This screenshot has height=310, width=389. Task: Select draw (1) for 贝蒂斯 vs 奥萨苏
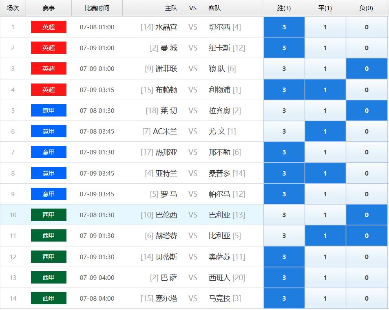click(325, 257)
